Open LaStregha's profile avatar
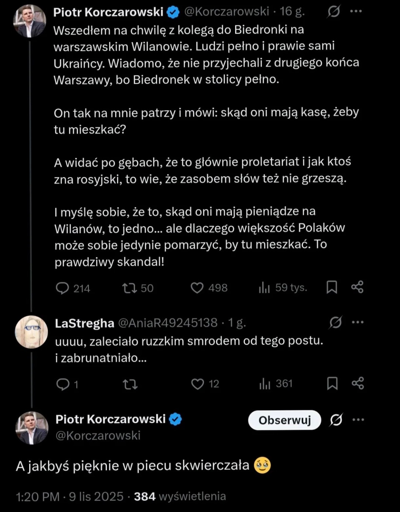The height and width of the screenshot is (512, 400). 32,332
